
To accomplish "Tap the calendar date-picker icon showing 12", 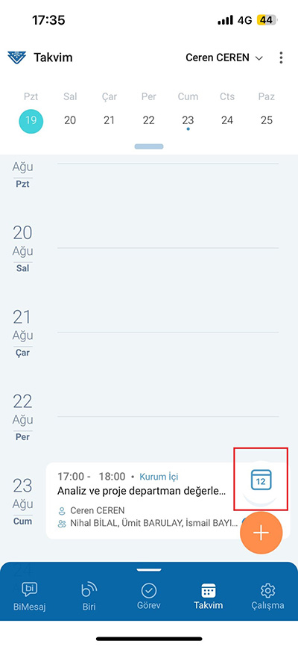I will 261,480.
